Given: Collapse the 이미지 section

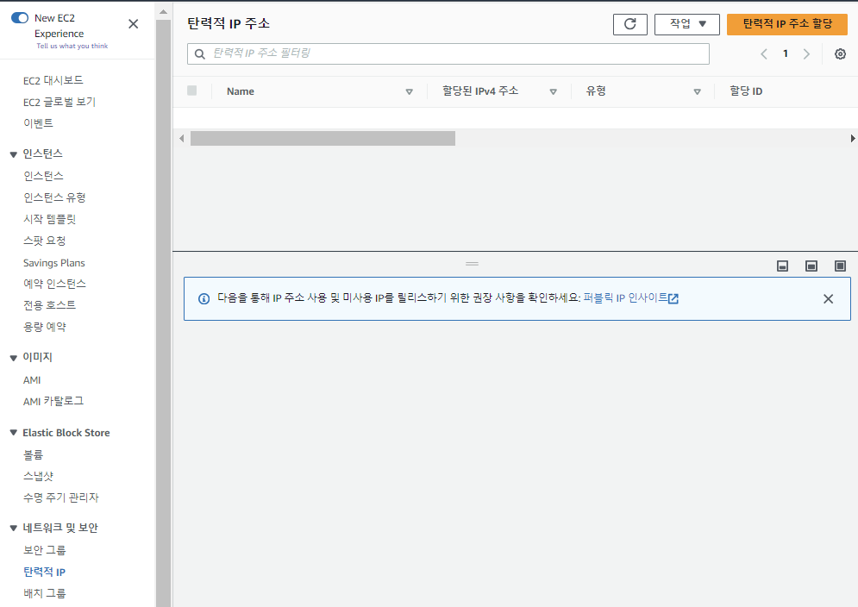Looking at the screenshot, I should pyautogui.click(x=14, y=358).
